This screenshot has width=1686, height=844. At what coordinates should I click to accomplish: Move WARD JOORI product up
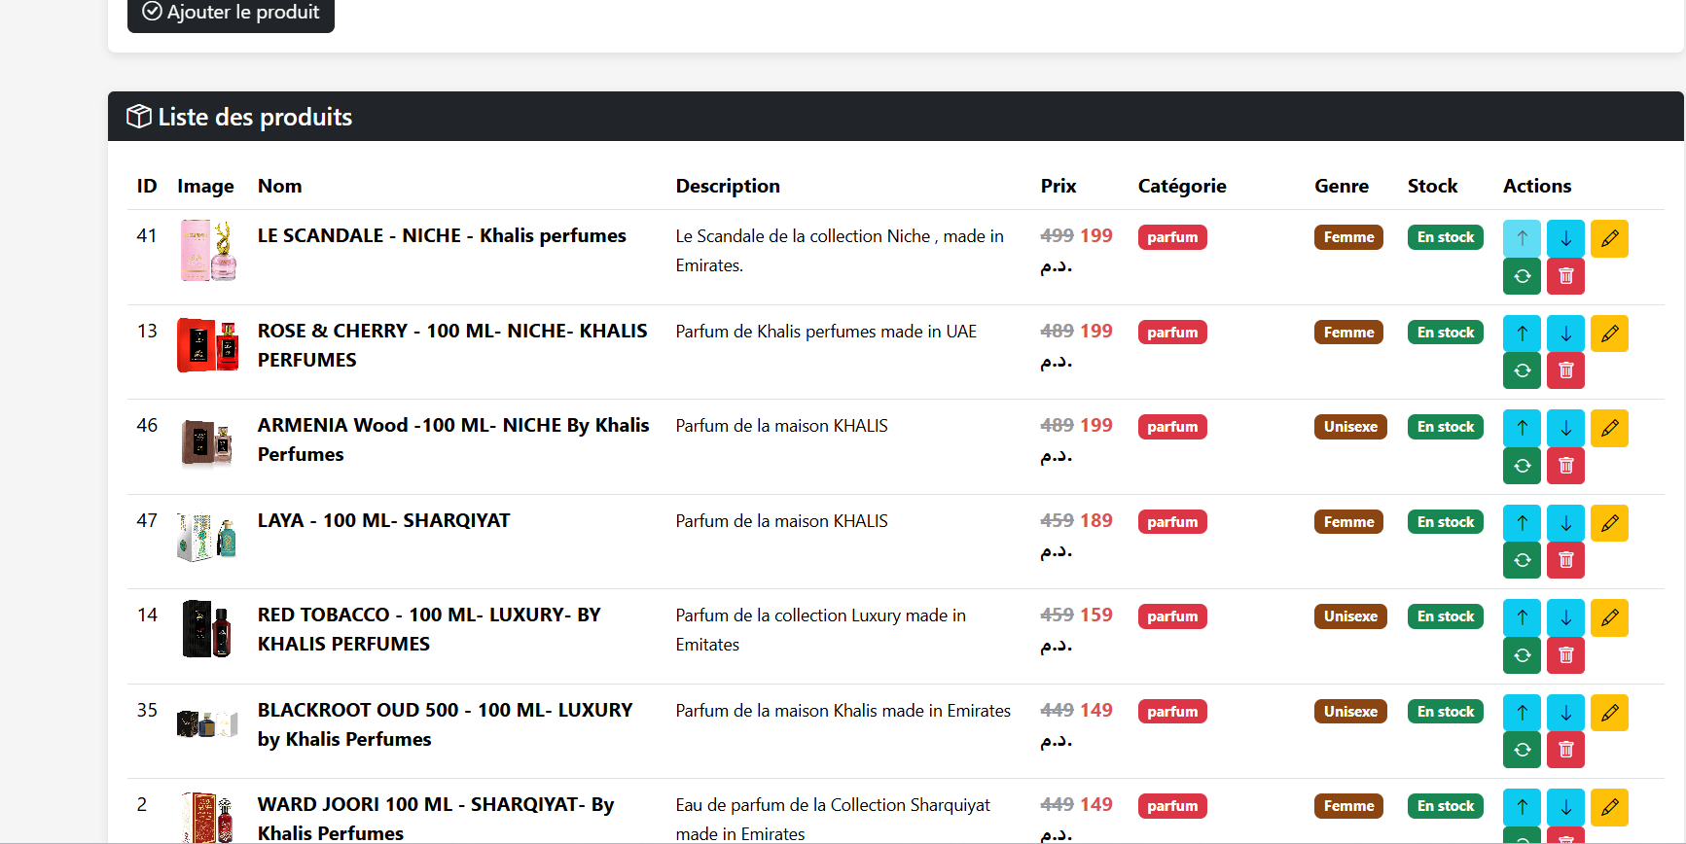(1522, 807)
